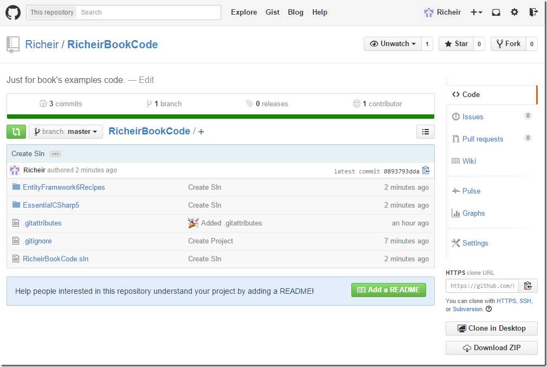Click the stargazers count next to Star

coord(479,44)
